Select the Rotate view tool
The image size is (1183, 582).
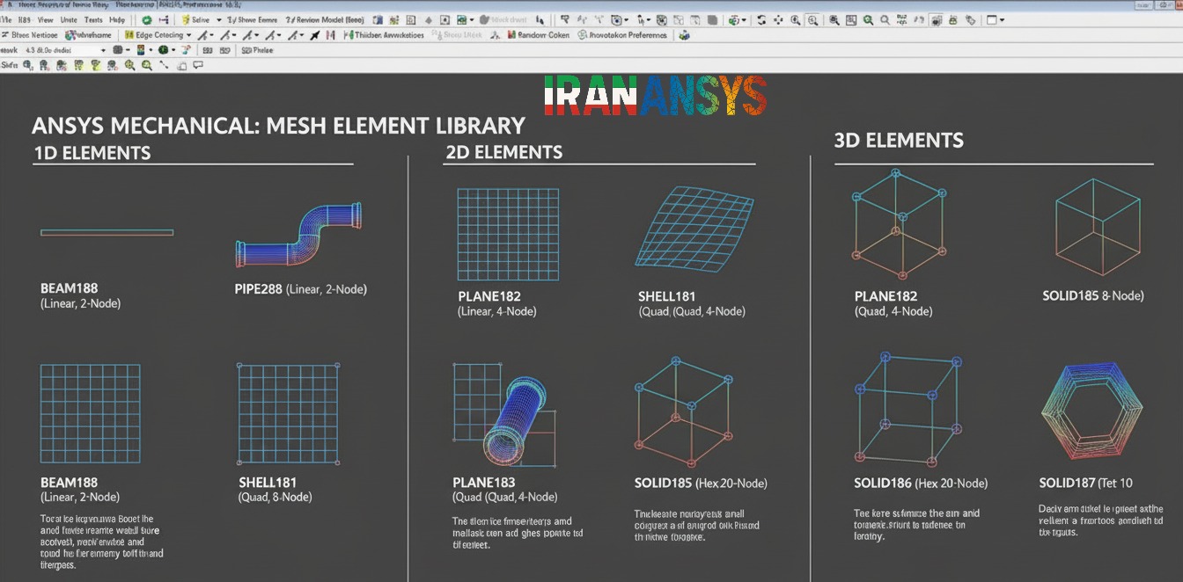coord(762,20)
